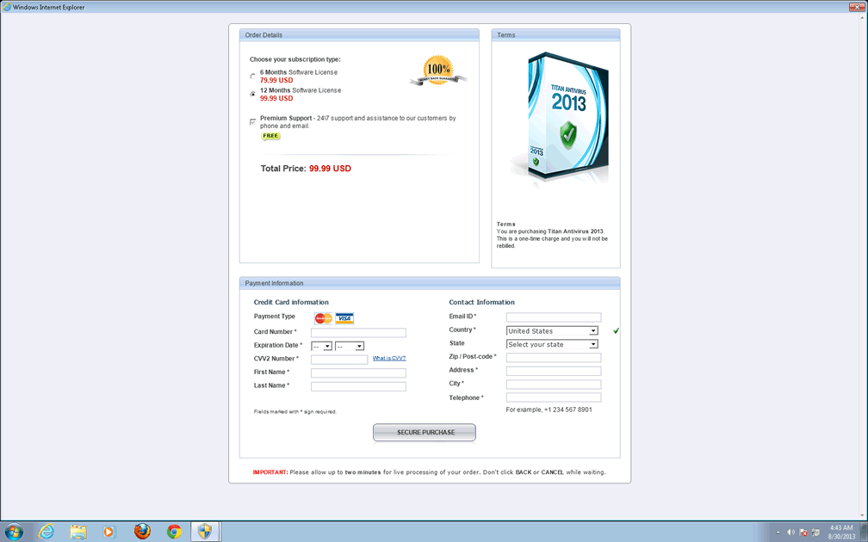868x542 pixels.
Task: Open Windows Explorer folder in taskbar
Action: pos(78,532)
